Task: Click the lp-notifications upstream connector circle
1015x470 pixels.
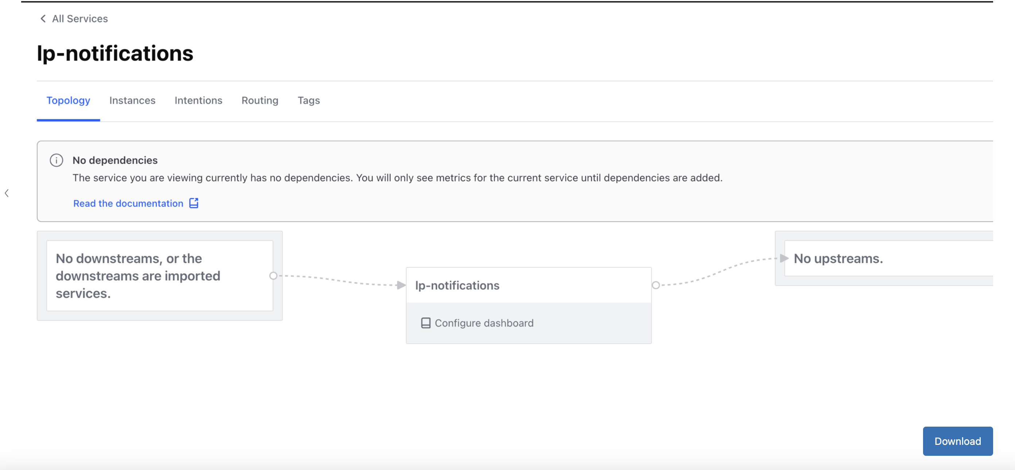Action: [x=656, y=285]
